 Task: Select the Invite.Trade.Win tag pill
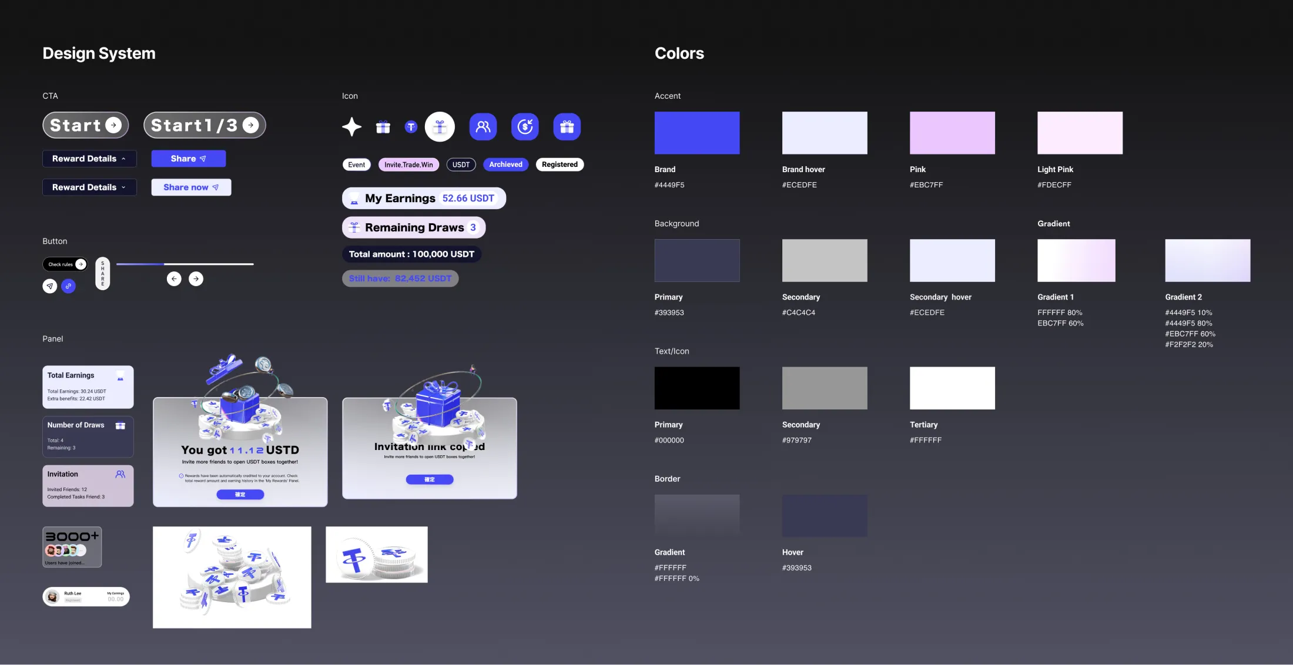point(408,164)
